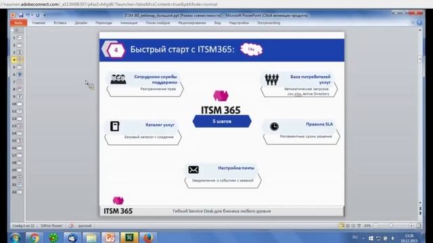This screenshot has height=243, width=433.
Task: Open the orange Файл tab
Action: click(18, 23)
